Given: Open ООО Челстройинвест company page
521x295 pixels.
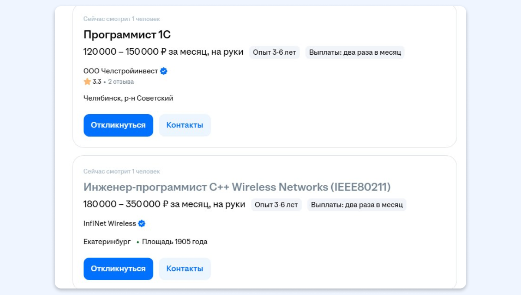Looking at the screenshot, I should tap(121, 71).
